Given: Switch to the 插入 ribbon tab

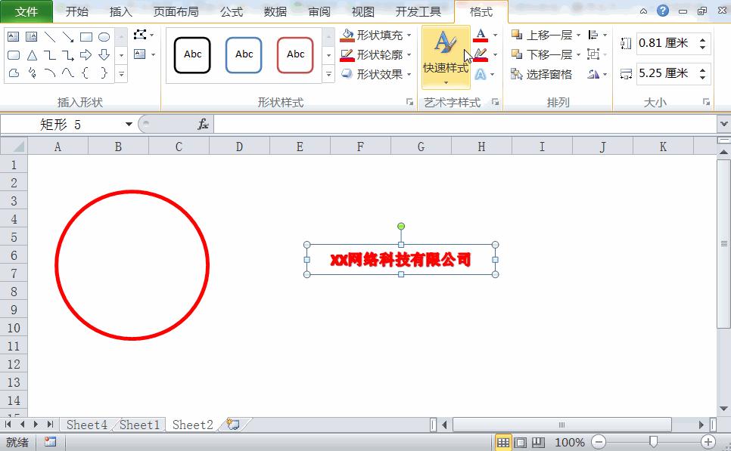Looking at the screenshot, I should (x=120, y=11).
